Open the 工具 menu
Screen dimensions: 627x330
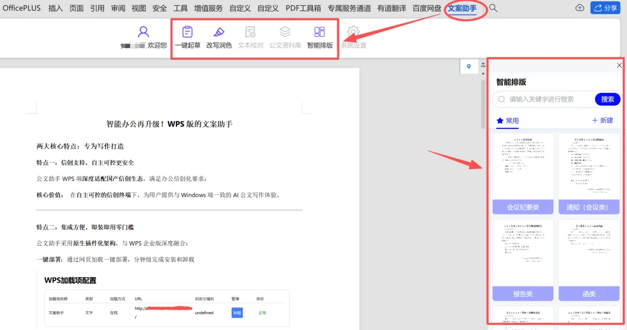(x=181, y=8)
